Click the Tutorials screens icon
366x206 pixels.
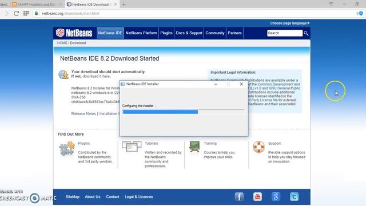(132, 146)
